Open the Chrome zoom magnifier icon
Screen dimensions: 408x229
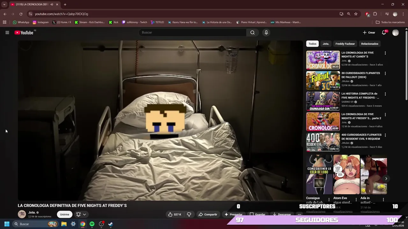point(349,14)
